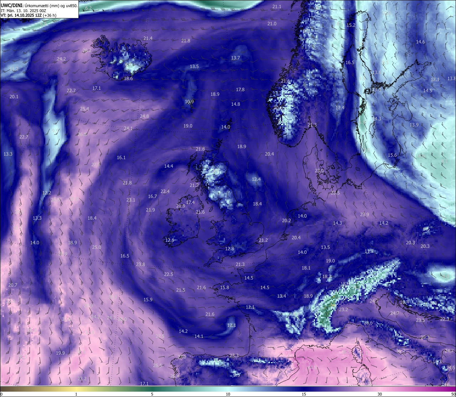Click the '5' tick label on the legend
Image resolution: width=456 pixels, height=397 pixels.
[x=152, y=394]
